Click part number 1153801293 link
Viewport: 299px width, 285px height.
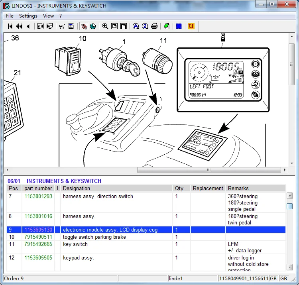coord(38,197)
